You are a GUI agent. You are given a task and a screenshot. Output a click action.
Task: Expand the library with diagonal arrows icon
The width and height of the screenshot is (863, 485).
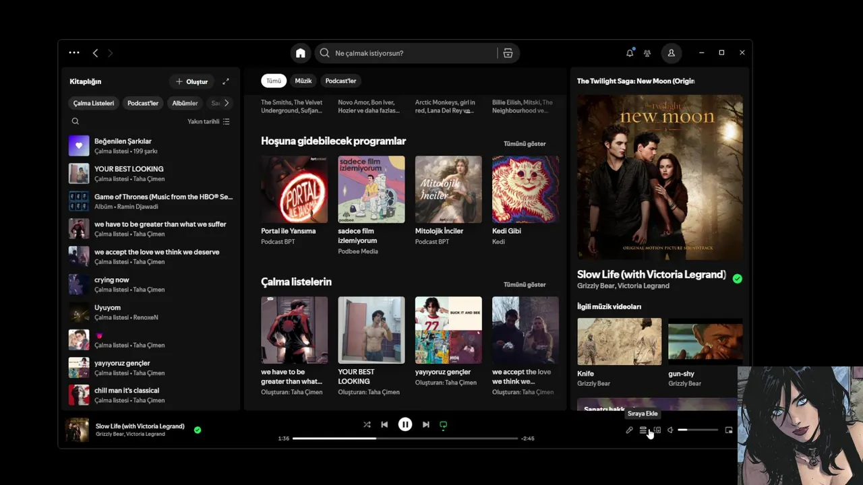tap(226, 82)
